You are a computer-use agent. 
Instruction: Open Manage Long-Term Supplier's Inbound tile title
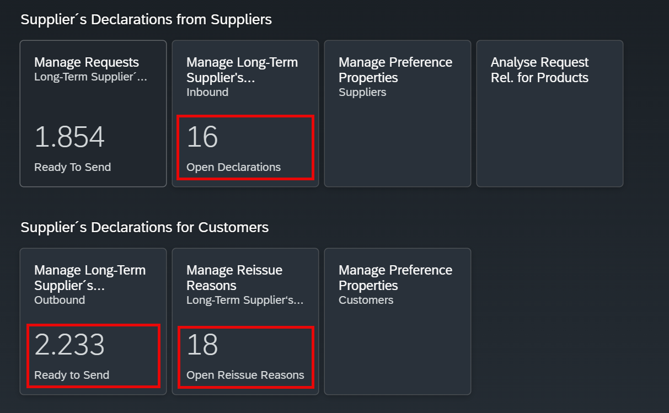point(242,70)
